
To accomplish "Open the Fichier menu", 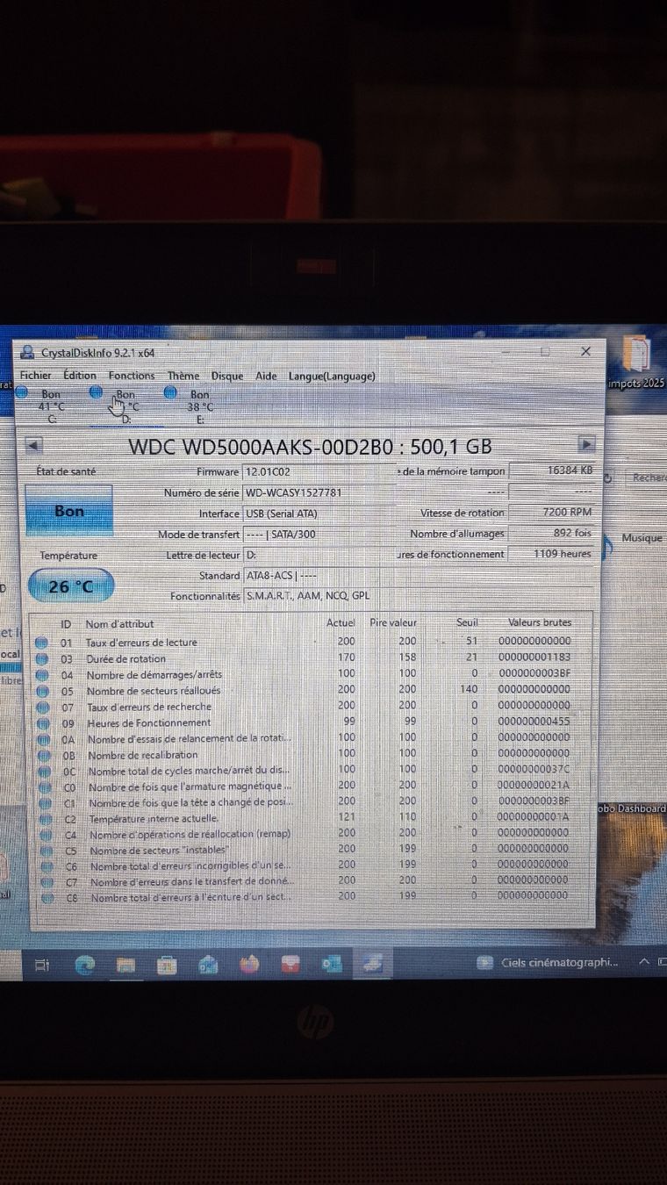I will coord(36,376).
